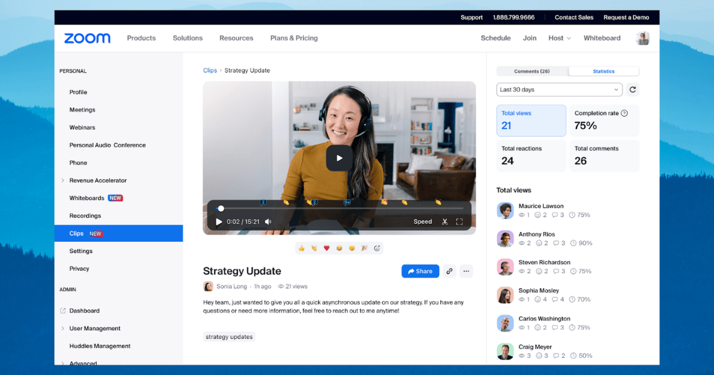Open the trim scissors tool
Viewport: 714px width, 375px height.
click(444, 222)
